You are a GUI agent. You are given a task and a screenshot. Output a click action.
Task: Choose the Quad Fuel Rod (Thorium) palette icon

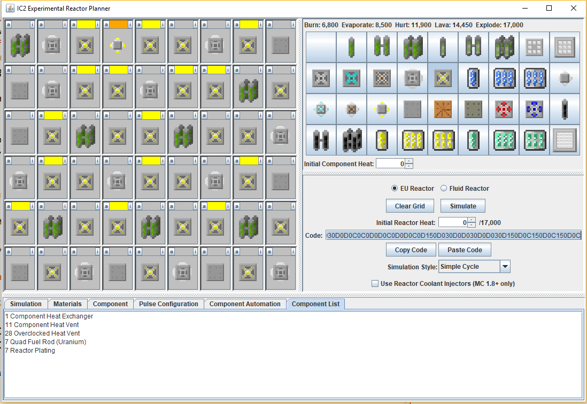click(351, 140)
